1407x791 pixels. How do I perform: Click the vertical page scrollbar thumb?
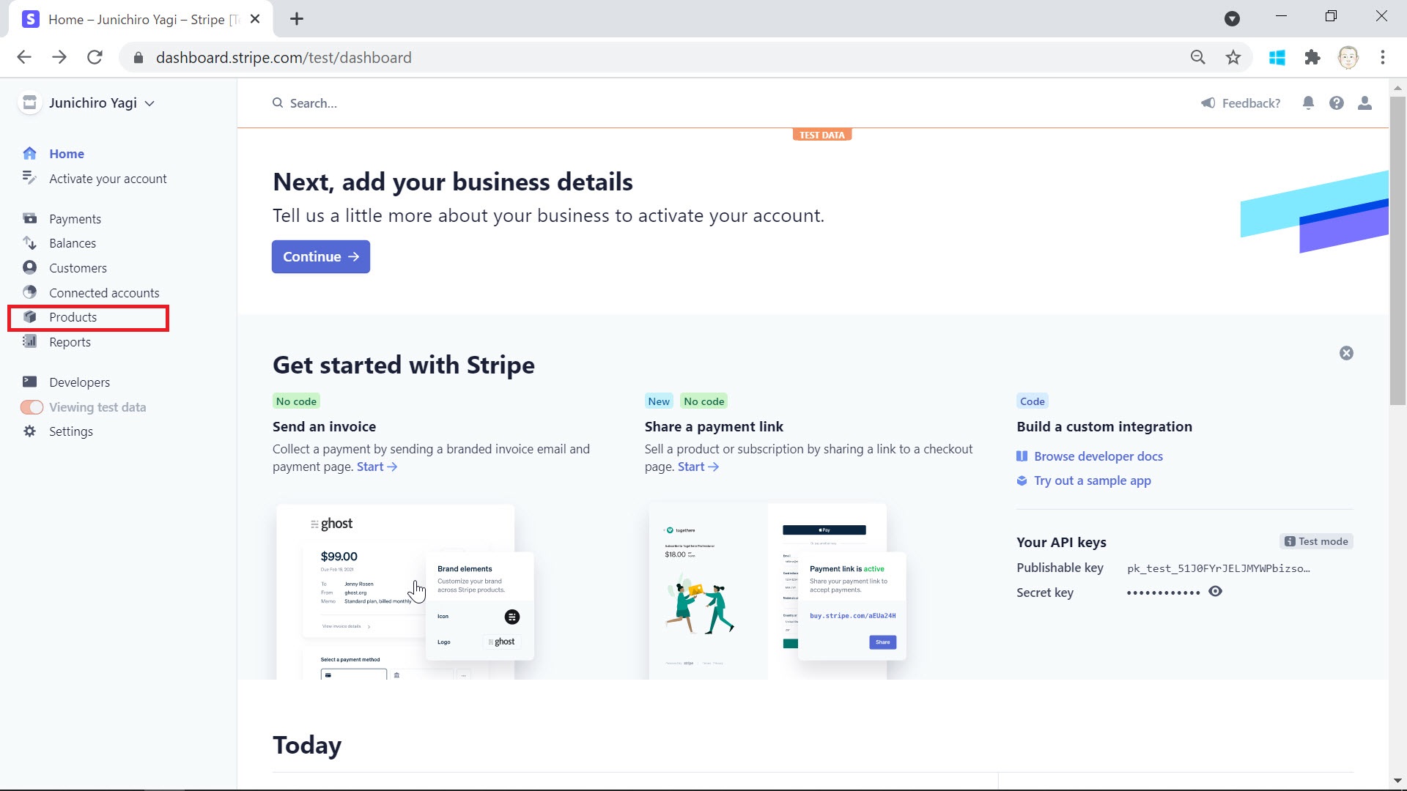click(x=1397, y=249)
